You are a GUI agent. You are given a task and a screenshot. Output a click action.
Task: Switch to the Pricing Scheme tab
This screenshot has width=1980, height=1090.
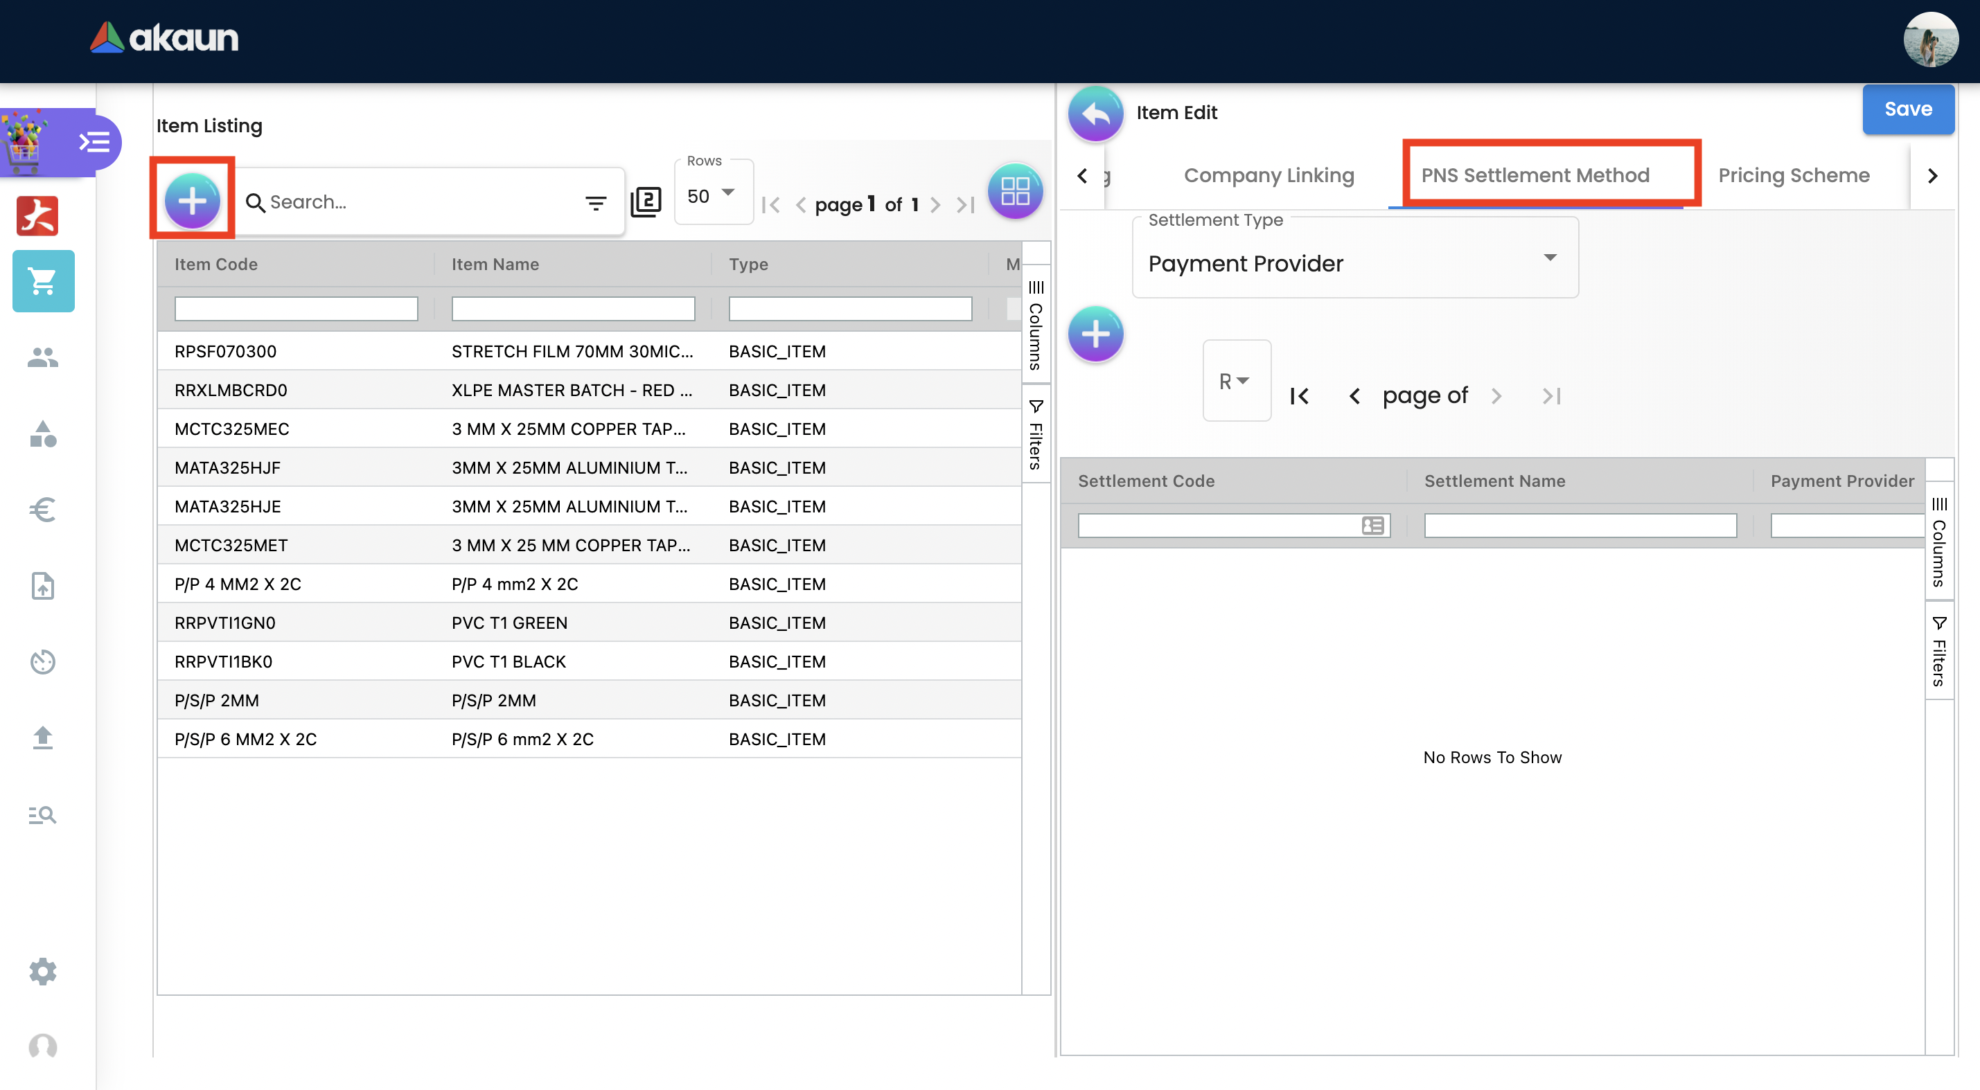point(1793,175)
